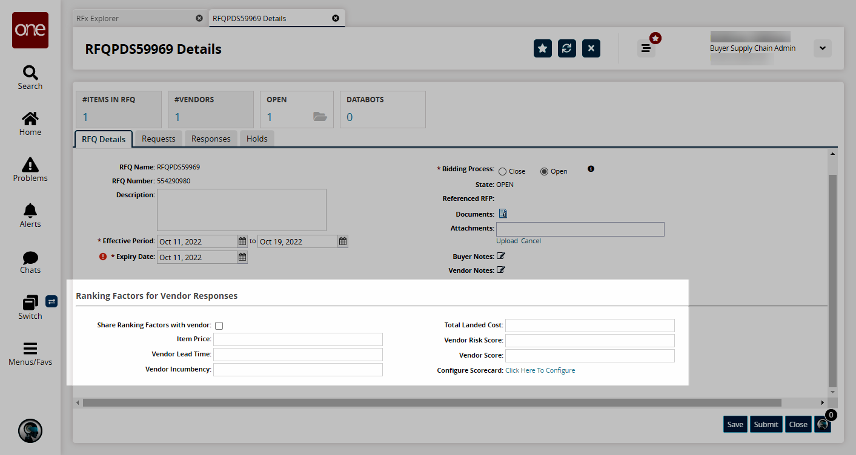The width and height of the screenshot is (856, 455).
Task: Select the Open bidding process radio button
Action: [x=544, y=171]
